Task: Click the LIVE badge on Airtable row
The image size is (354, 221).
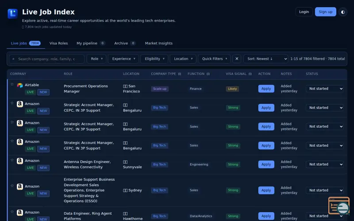Action: tap(30, 92)
